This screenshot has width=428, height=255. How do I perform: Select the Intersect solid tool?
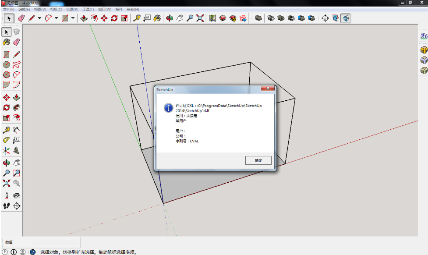(x=271, y=18)
